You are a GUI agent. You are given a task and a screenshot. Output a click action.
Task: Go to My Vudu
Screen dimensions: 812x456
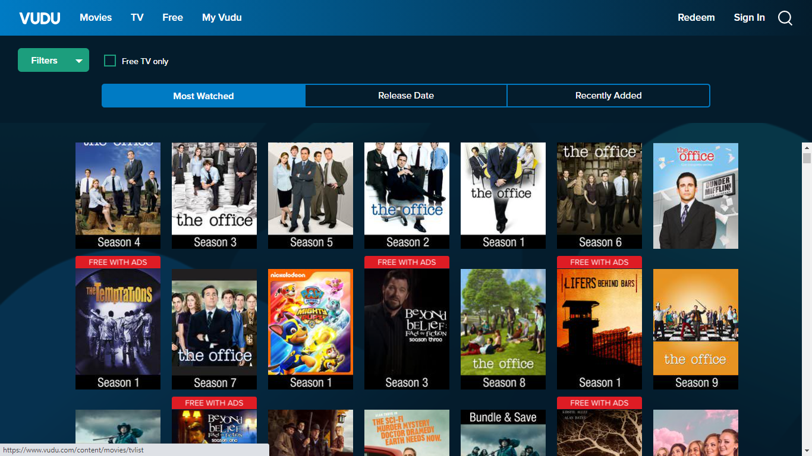point(222,17)
